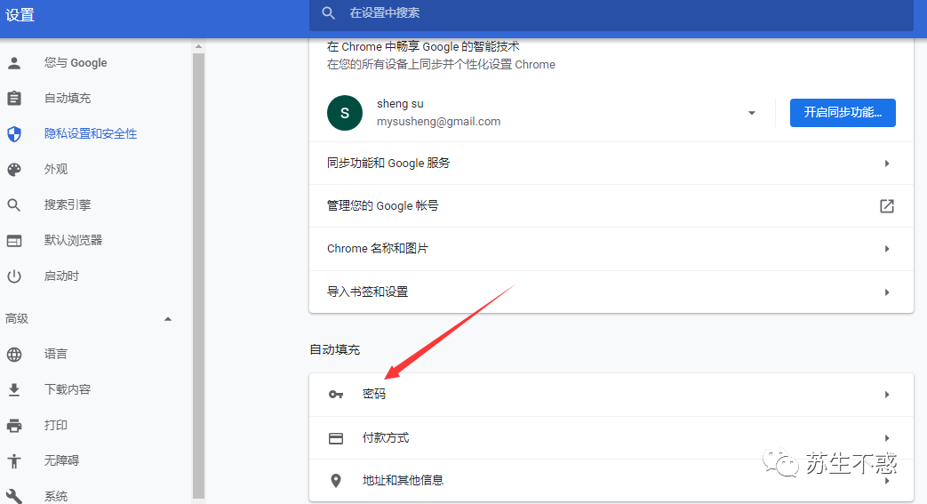The image size is (927, 504).
Task: Click the mysusheng@gmail.com email text
Action: (x=439, y=121)
